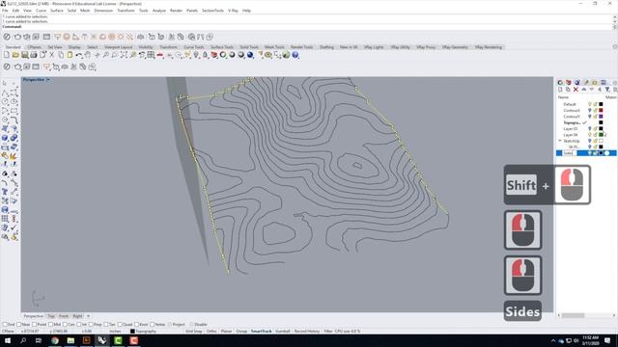Viewport: 618px width, 347px height.
Task: Toggle Gumball in status bar
Action: pos(283,332)
